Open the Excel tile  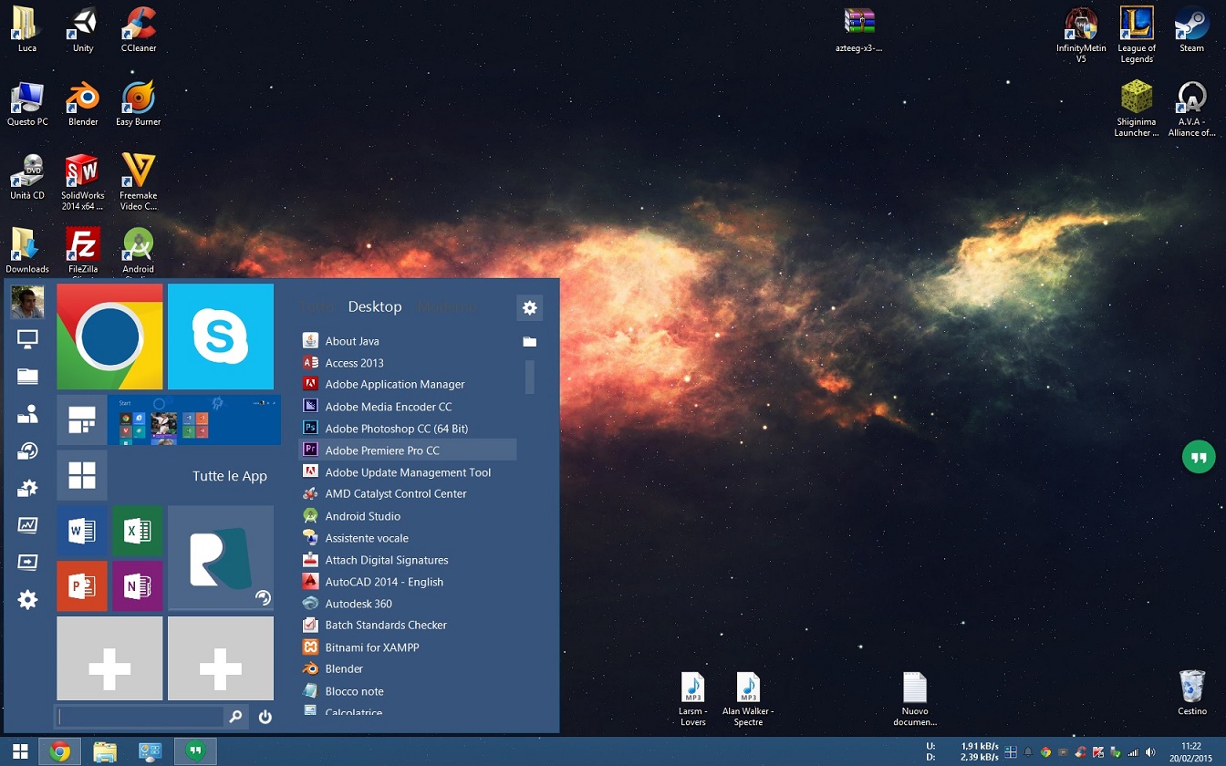tap(137, 531)
